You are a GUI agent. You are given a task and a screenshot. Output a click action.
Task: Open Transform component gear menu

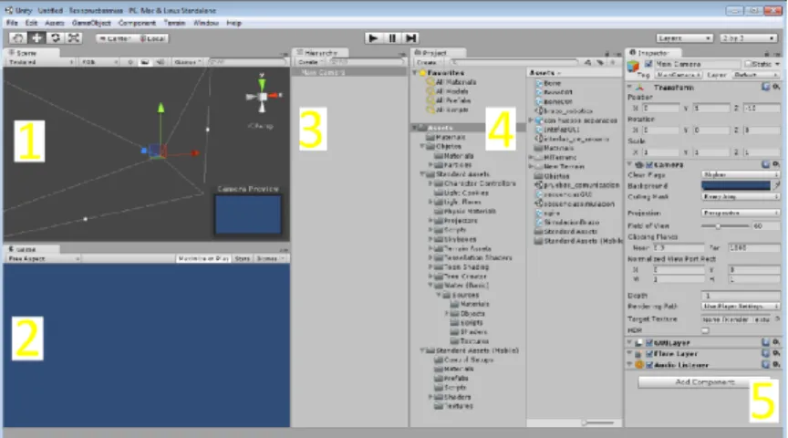776,87
